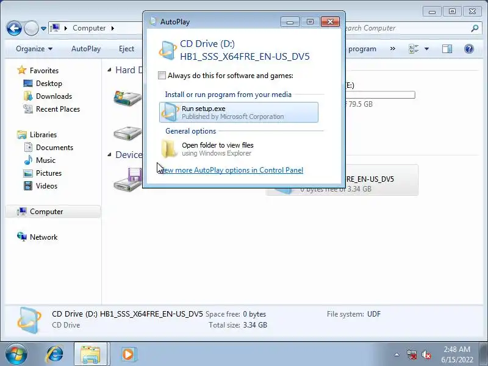Click the network status tray icon
The height and width of the screenshot is (366, 488).
click(411, 354)
